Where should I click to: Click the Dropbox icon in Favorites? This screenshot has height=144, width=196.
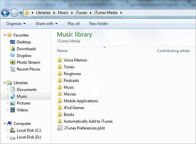[13, 56]
